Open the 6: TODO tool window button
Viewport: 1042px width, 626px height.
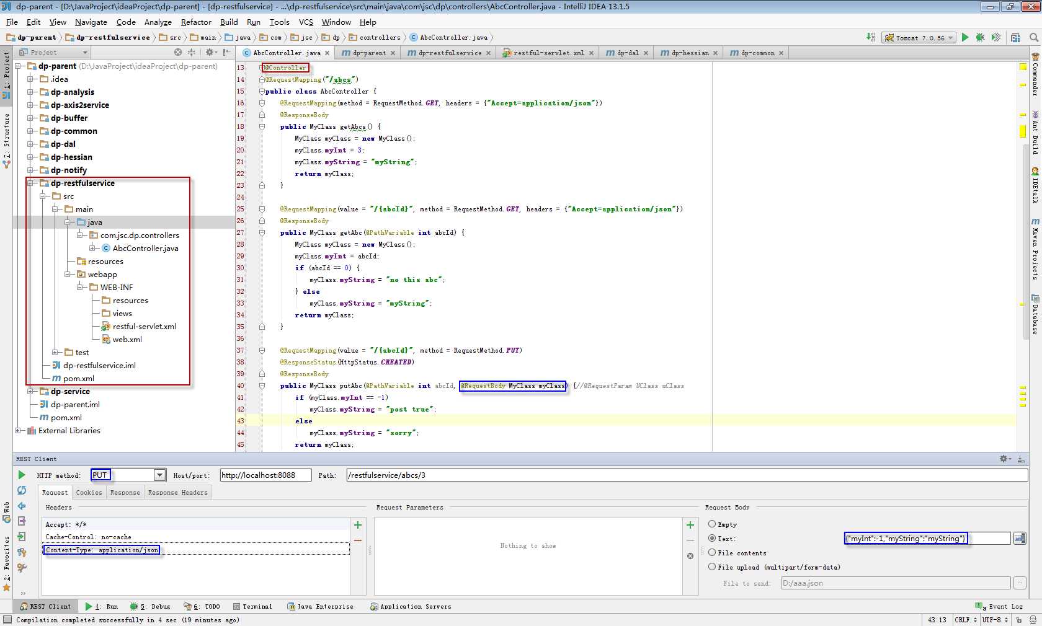tap(202, 607)
